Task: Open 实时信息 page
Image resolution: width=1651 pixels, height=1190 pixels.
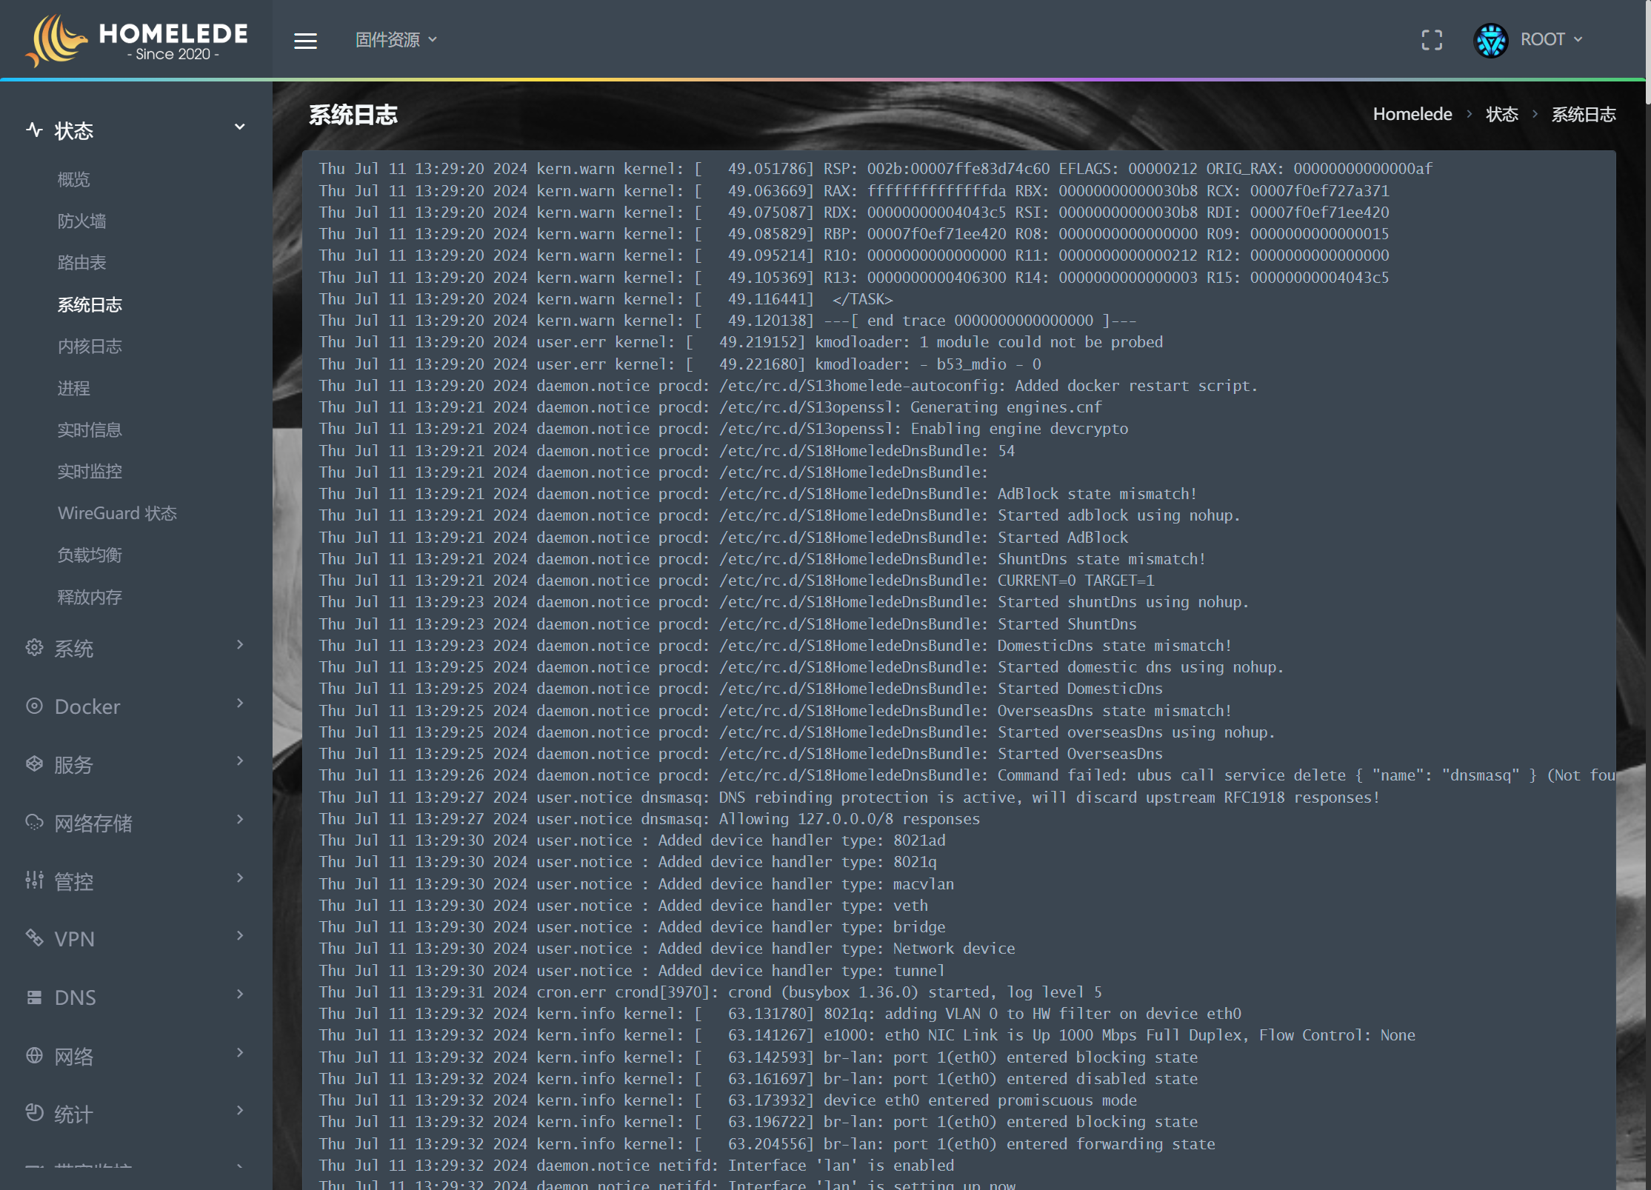Action: click(90, 429)
